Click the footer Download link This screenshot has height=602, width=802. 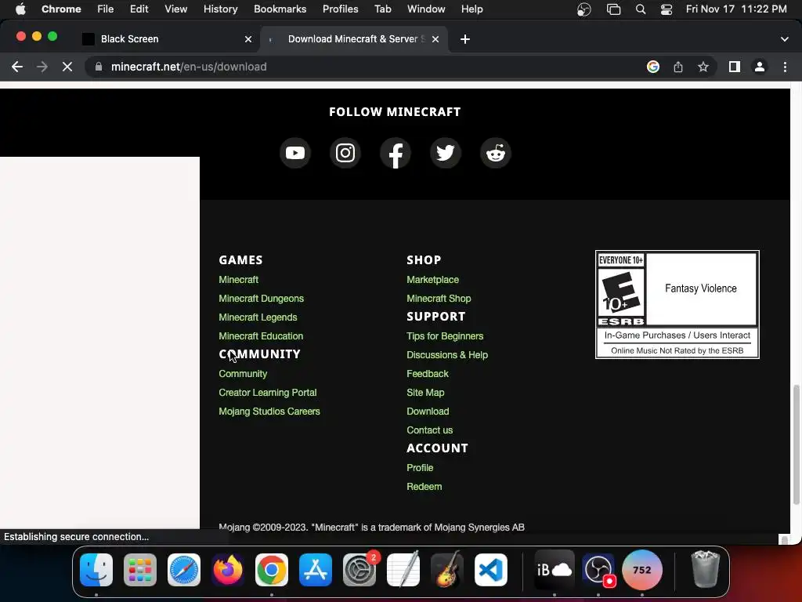pyautogui.click(x=428, y=412)
